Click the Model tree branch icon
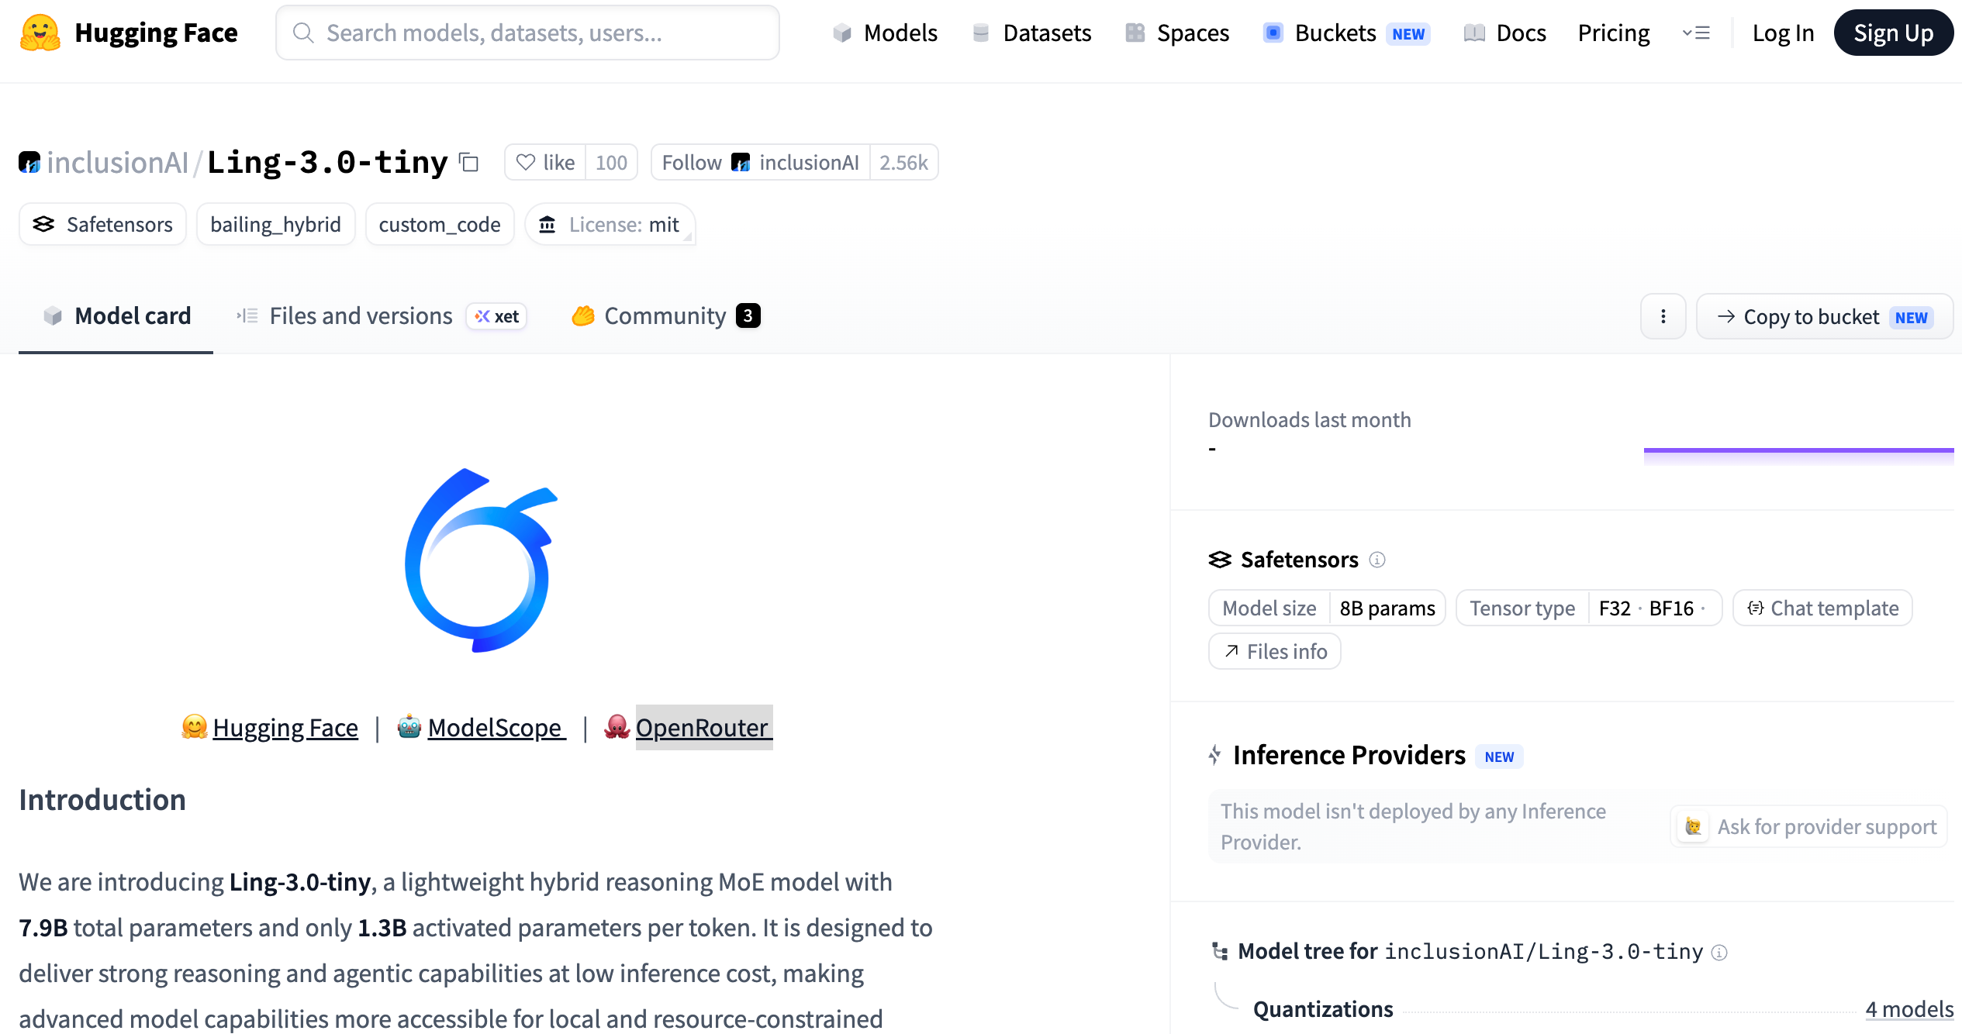 pyautogui.click(x=1220, y=951)
